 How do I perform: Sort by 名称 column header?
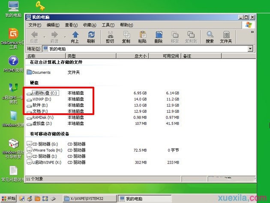pyautogui.click(x=45, y=56)
